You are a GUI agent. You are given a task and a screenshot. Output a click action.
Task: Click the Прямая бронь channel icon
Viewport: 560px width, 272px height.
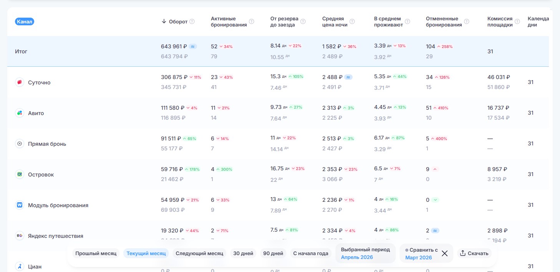[20, 143]
